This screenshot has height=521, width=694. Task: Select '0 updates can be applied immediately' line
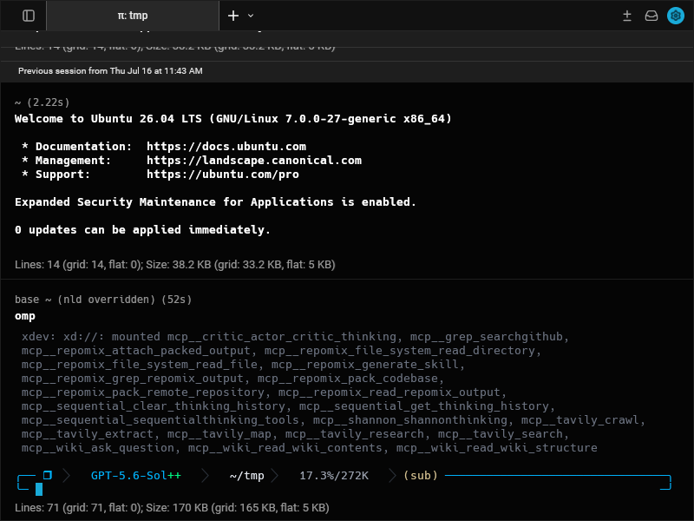(142, 230)
